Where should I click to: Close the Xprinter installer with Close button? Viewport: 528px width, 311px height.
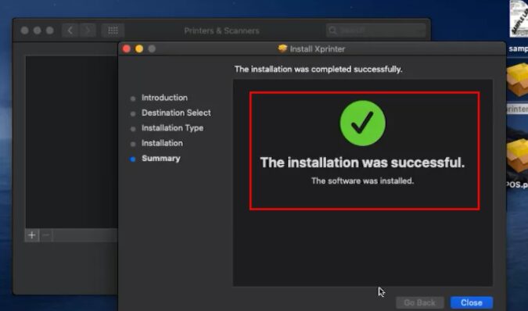pos(472,302)
